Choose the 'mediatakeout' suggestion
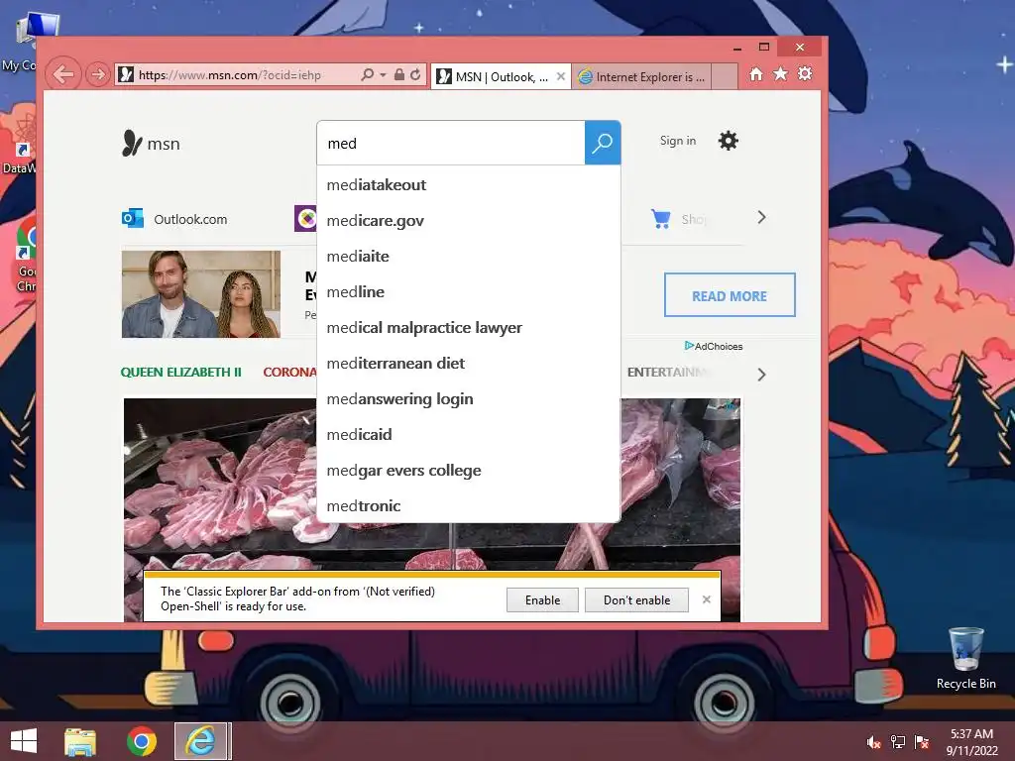This screenshot has height=761, width=1015. tap(468, 185)
